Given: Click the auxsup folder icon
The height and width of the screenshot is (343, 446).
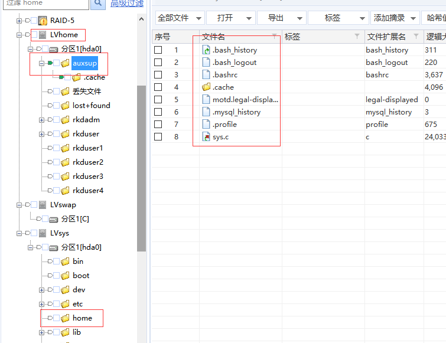Looking at the screenshot, I should coord(65,63).
